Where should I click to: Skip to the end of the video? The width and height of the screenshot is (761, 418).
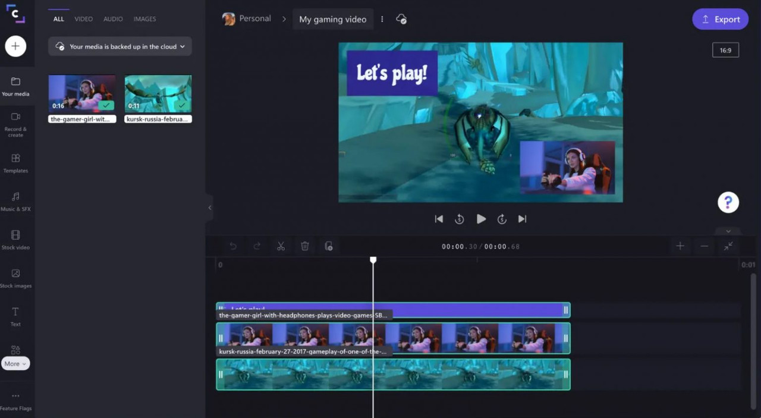522,219
